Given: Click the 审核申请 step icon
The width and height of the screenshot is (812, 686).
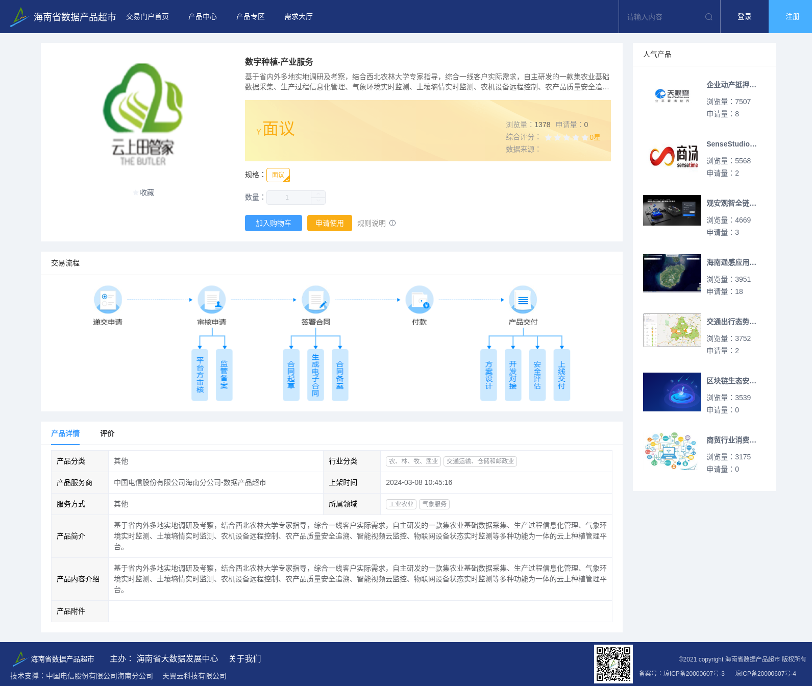Looking at the screenshot, I should coord(212,300).
